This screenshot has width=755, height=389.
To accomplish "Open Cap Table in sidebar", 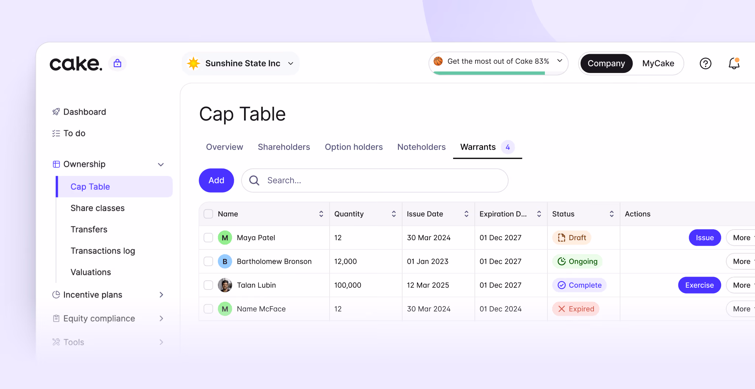I will tap(114, 187).
